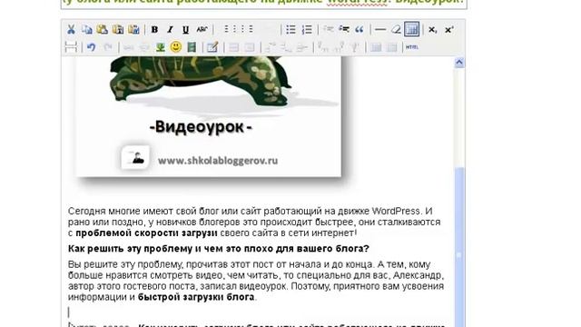Click paragraph starting "Вы решите эту проблему"

click(x=256, y=281)
